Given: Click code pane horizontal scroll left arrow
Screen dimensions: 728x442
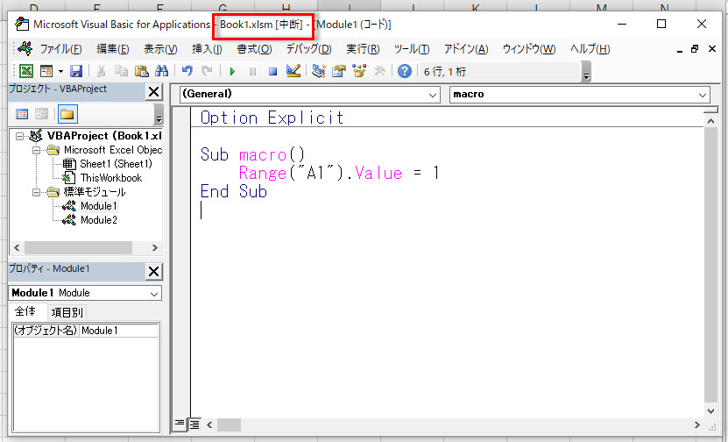Looking at the screenshot, I should (210, 424).
